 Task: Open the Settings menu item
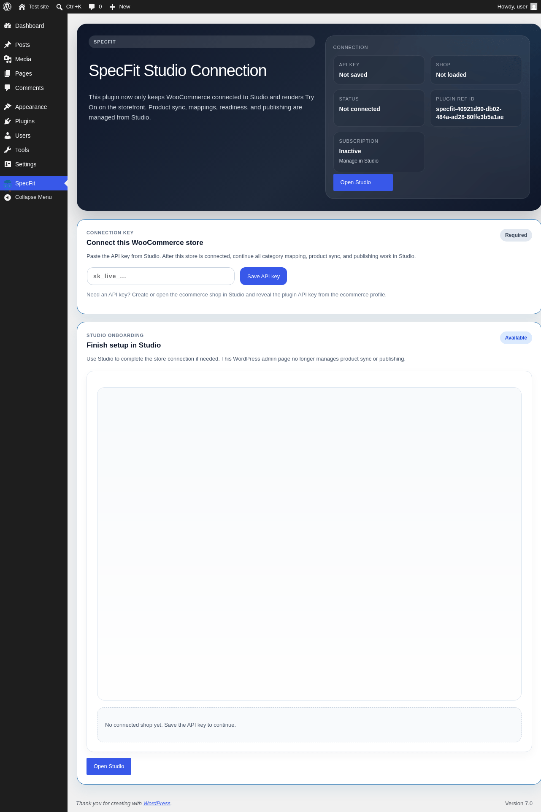(34, 164)
